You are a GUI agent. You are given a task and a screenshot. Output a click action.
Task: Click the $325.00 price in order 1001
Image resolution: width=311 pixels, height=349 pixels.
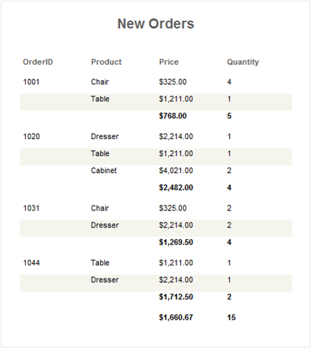point(173,82)
